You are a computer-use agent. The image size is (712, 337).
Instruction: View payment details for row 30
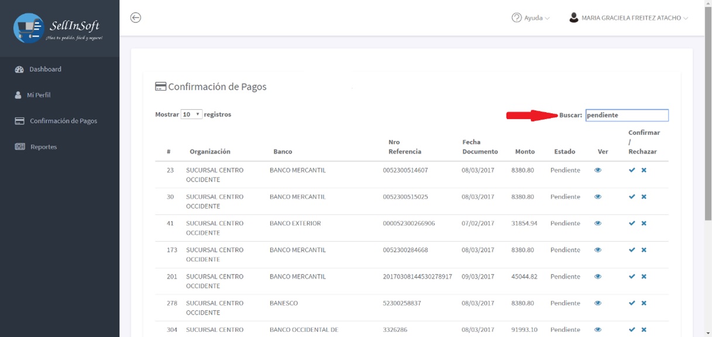[x=598, y=197]
